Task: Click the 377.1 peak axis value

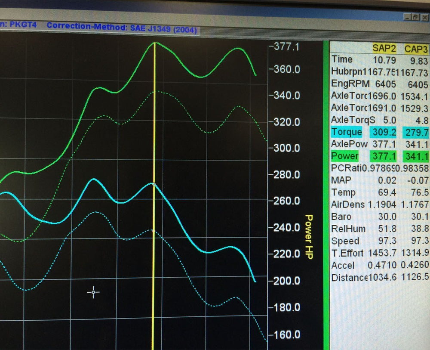Action: 286,46
